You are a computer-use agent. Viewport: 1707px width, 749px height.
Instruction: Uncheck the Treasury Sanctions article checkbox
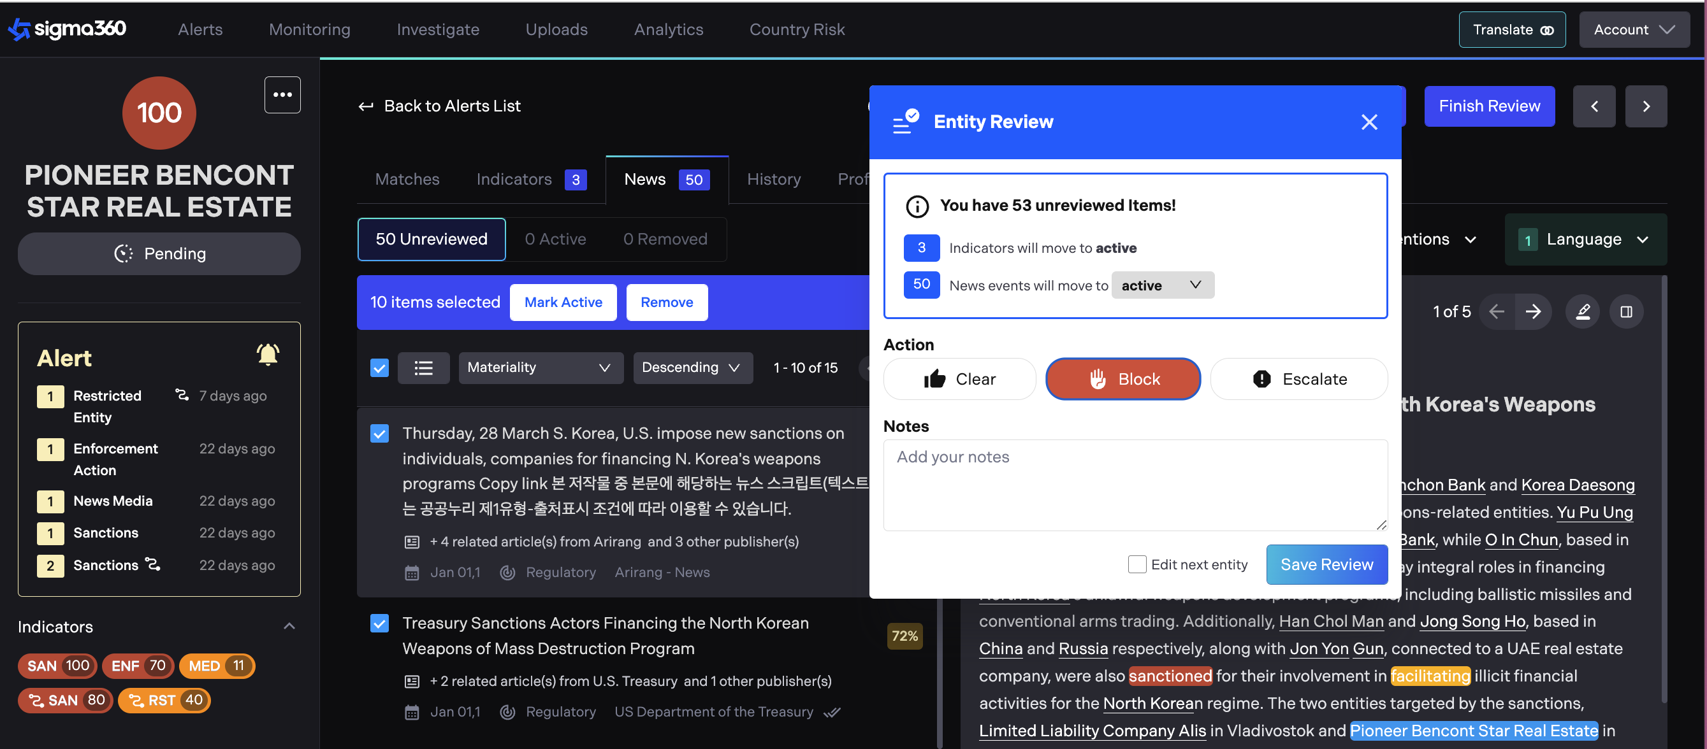tap(379, 623)
